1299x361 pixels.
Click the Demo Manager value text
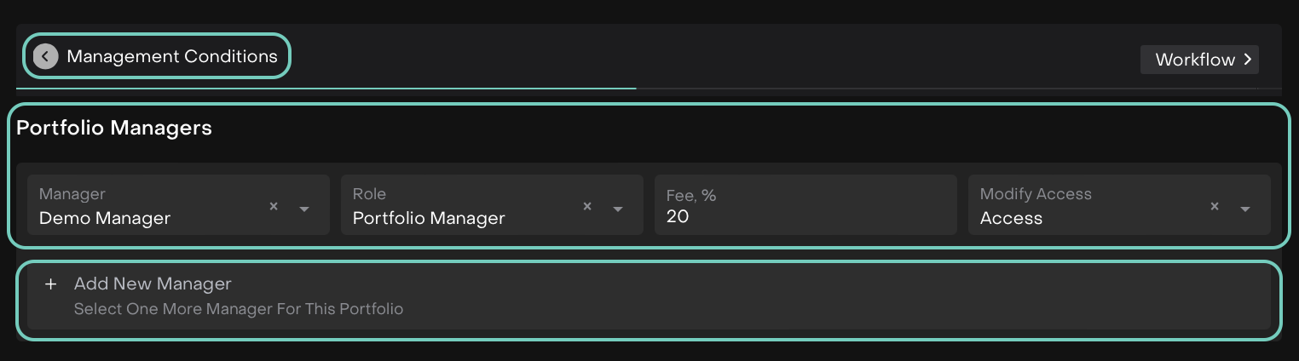(105, 218)
